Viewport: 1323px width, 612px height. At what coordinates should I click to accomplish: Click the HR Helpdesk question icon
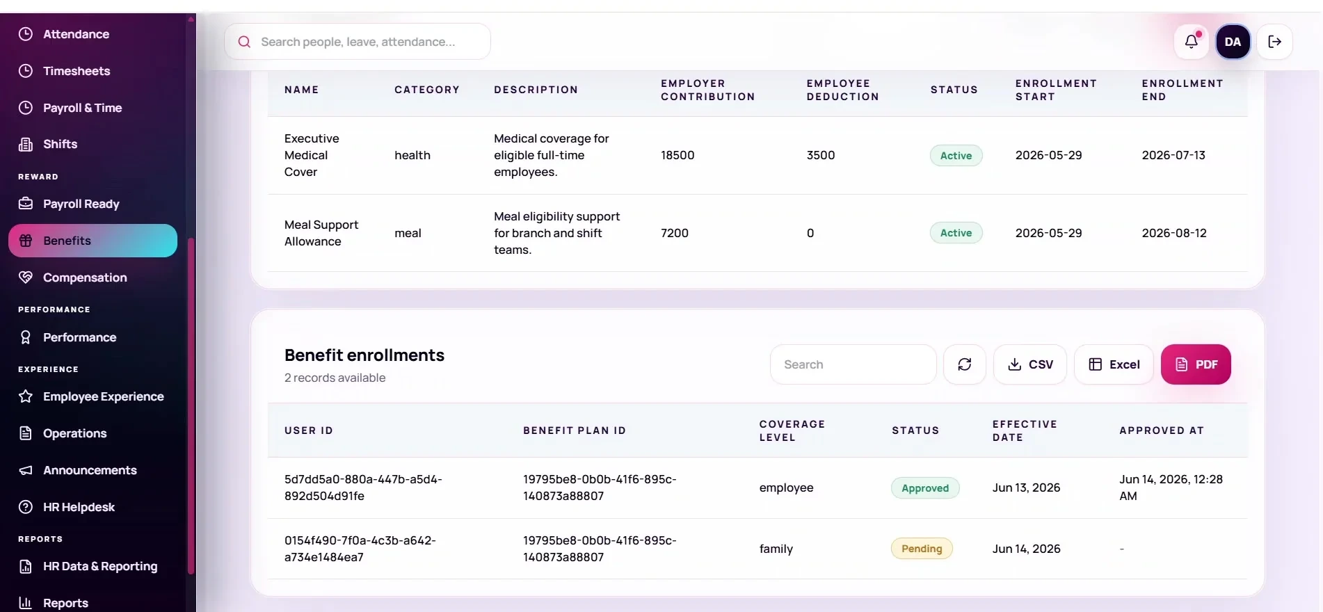point(26,507)
